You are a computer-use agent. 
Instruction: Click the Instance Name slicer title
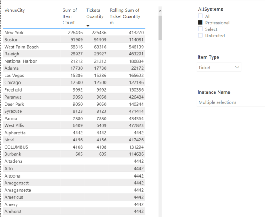[214, 92]
